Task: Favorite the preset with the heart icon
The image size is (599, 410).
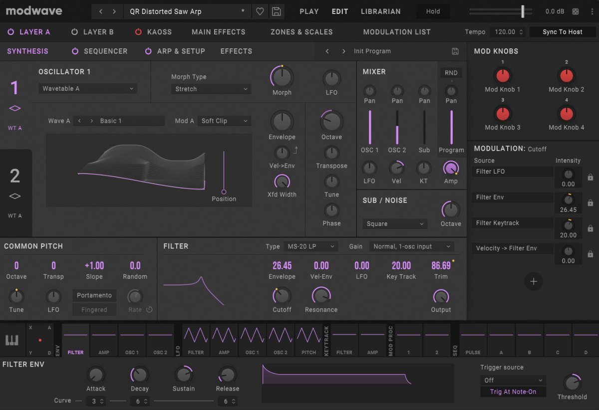Action: pos(260,11)
